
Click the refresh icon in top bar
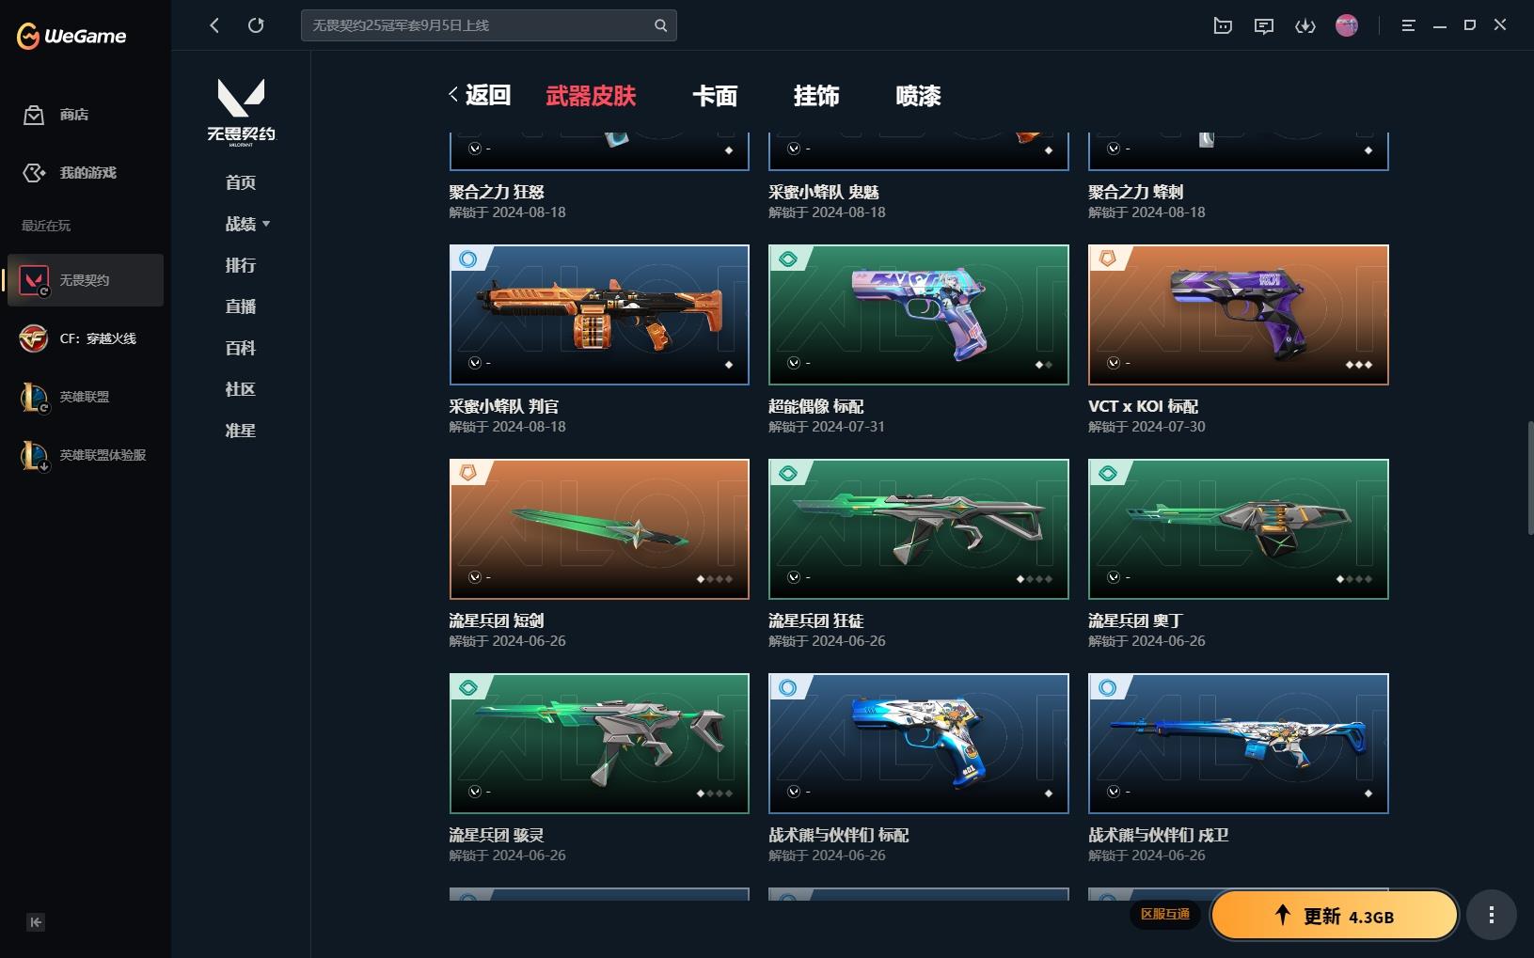pyautogui.click(x=256, y=25)
